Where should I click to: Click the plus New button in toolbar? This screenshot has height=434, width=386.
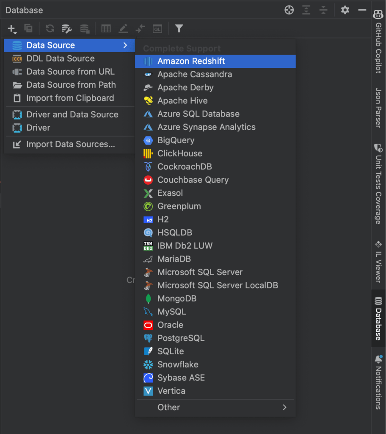tap(12, 29)
